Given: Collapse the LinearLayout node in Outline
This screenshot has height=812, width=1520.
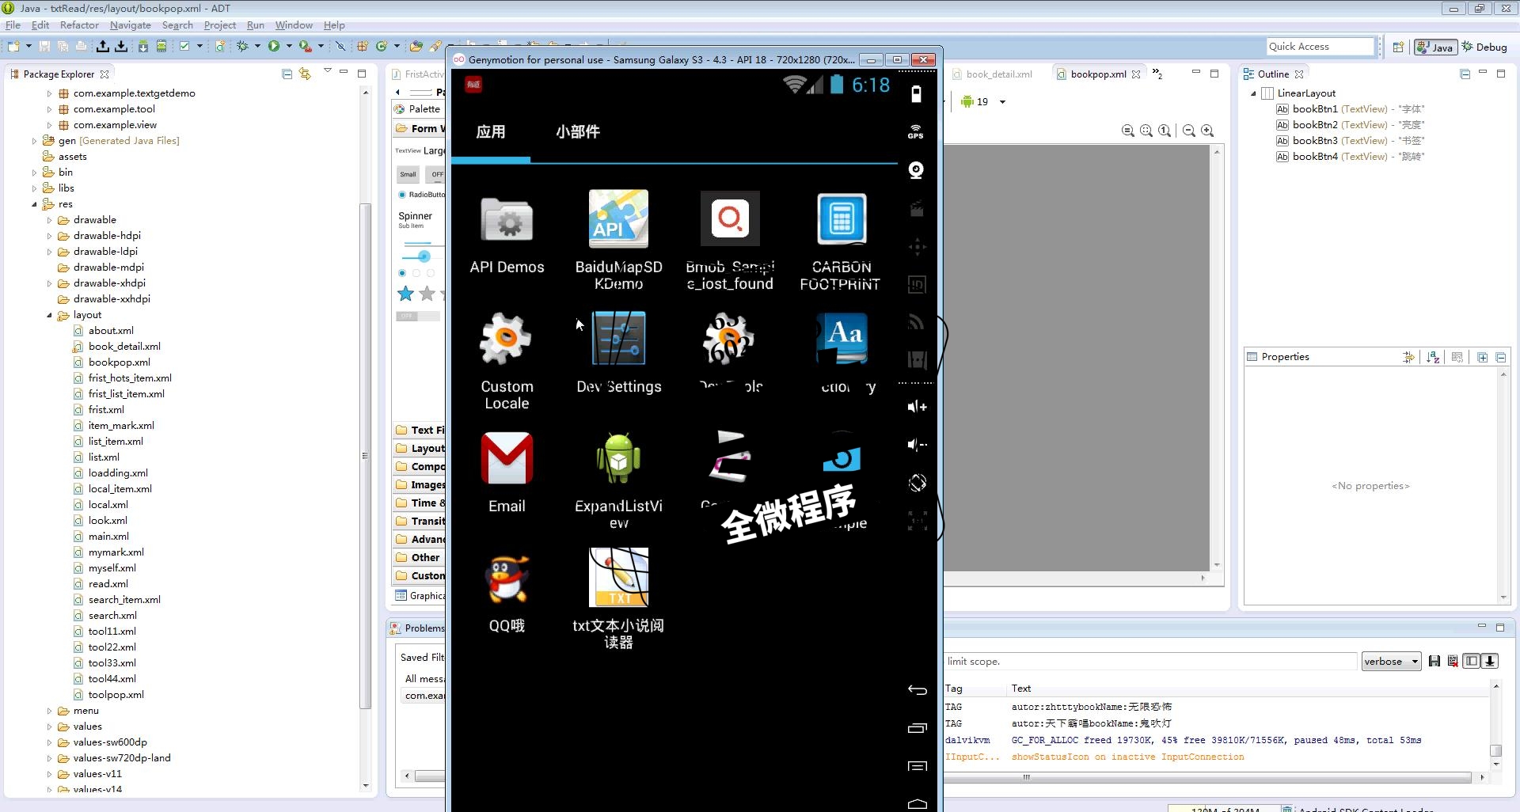Looking at the screenshot, I should [x=1253, y=93].
